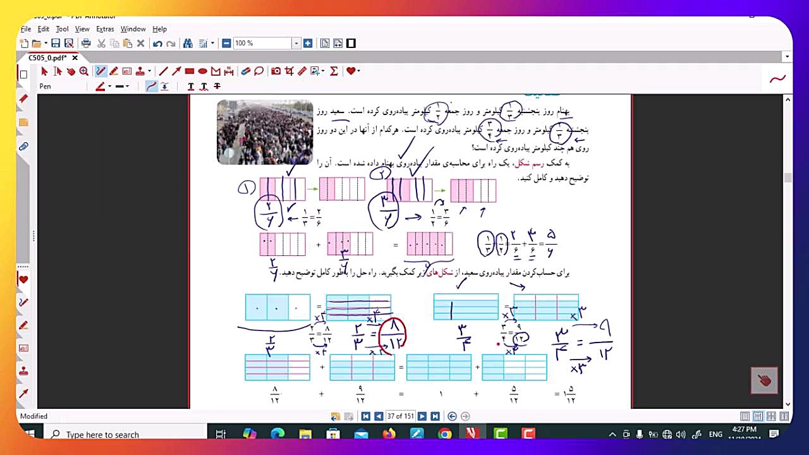Toggle the pressure-sensitive pen option
The image size is (809, 455).
(165, 87)
